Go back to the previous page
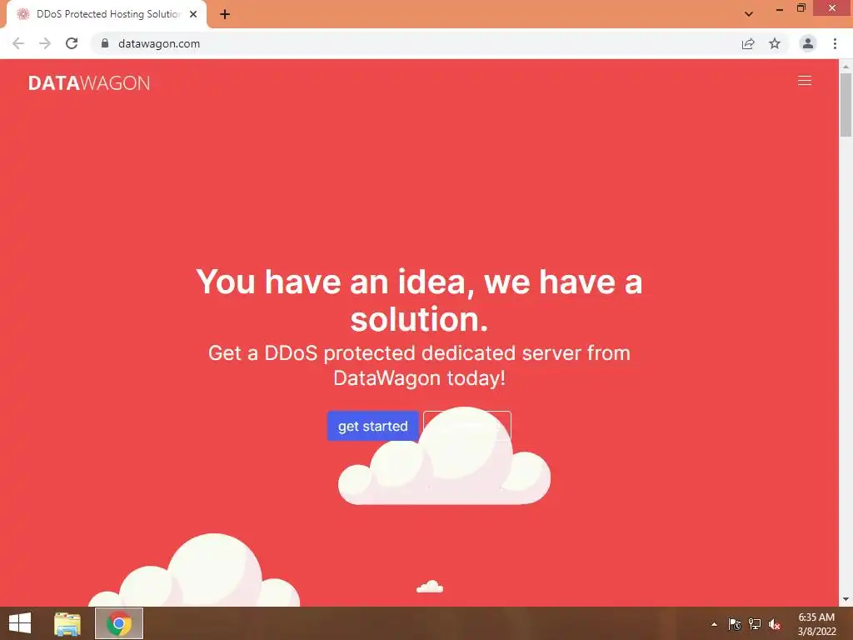The width and height of the screenshot is (853, 640). (18, 43)
